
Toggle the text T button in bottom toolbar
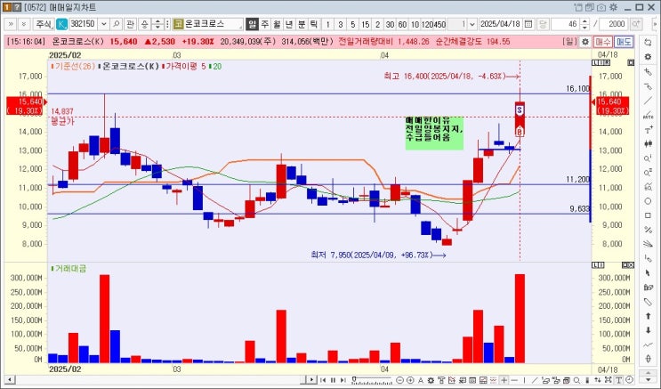(619, 380)
